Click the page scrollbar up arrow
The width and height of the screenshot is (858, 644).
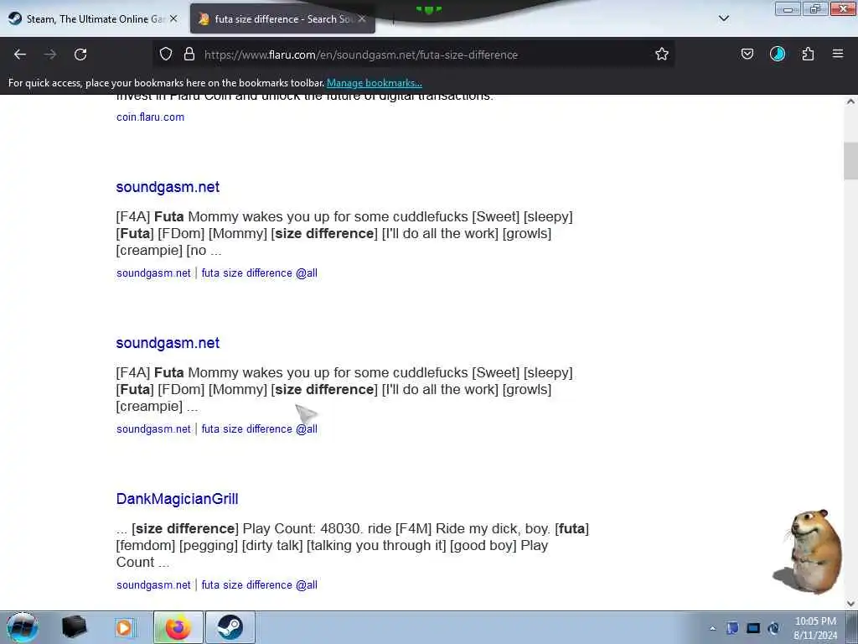850,101
